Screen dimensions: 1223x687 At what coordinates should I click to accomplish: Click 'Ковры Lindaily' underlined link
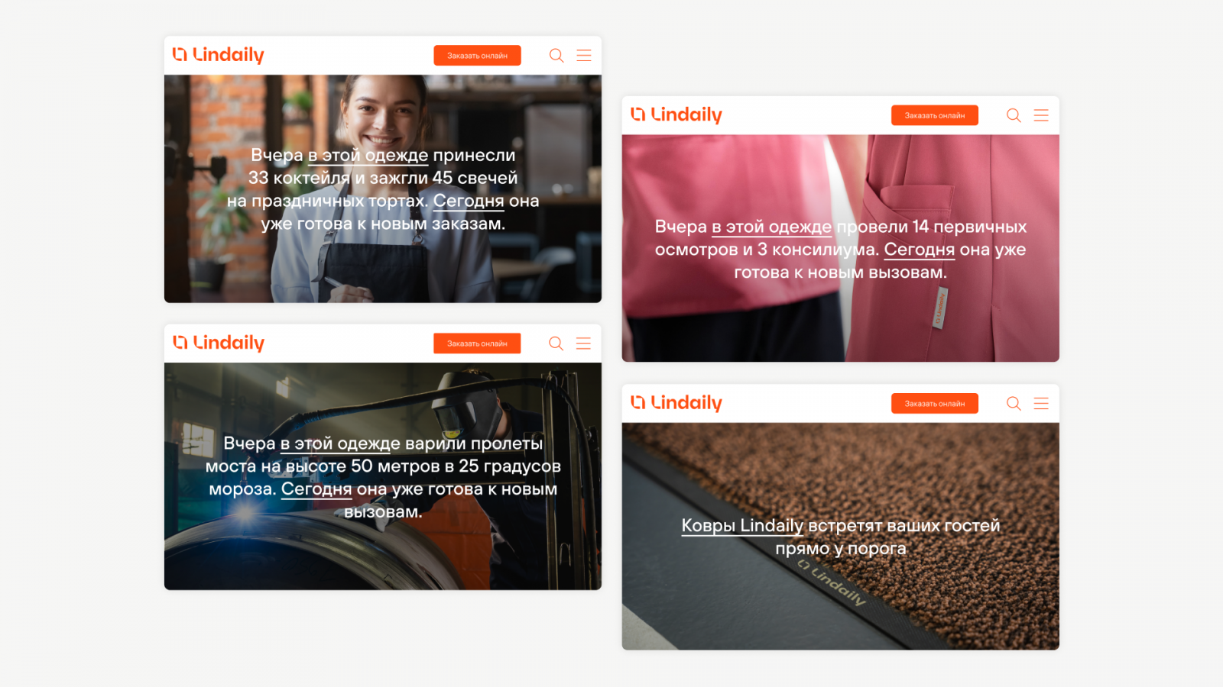(x=742, y=526)
